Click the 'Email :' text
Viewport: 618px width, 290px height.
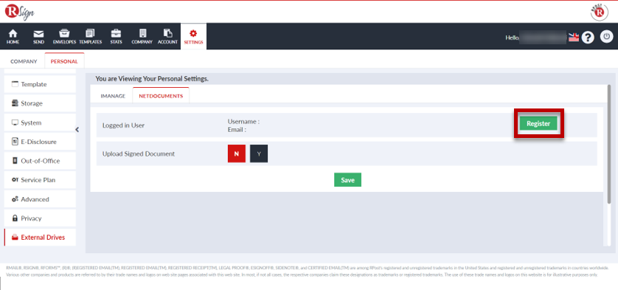click(237, 129)
